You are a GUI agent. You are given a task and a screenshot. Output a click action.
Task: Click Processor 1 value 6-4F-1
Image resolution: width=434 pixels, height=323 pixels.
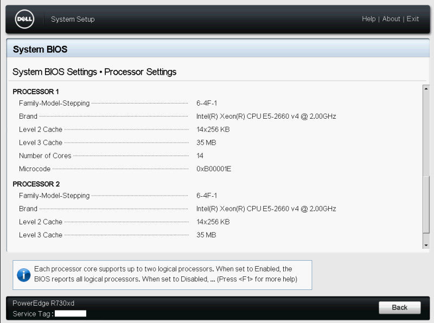point(207,103)
